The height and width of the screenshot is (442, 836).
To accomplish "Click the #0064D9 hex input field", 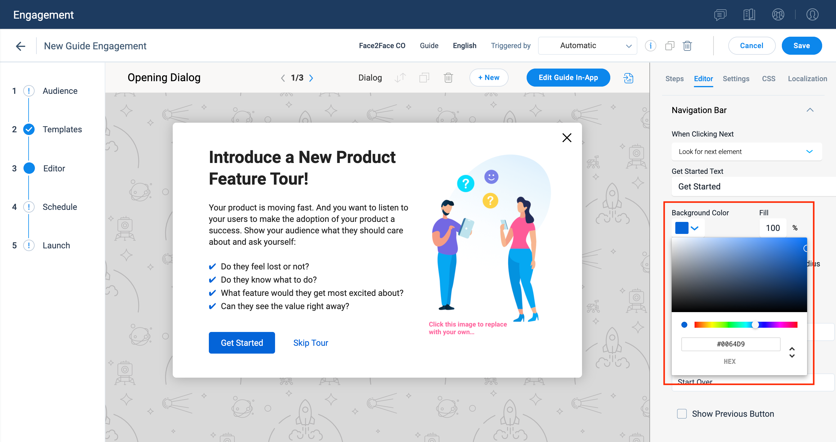I will tap(731, 344).
